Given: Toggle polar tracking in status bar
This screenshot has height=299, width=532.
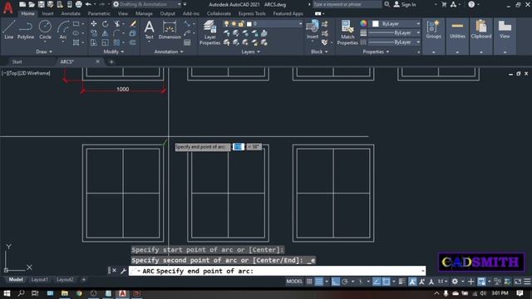Looking at the screenshot, I should (x=345, y=282).
